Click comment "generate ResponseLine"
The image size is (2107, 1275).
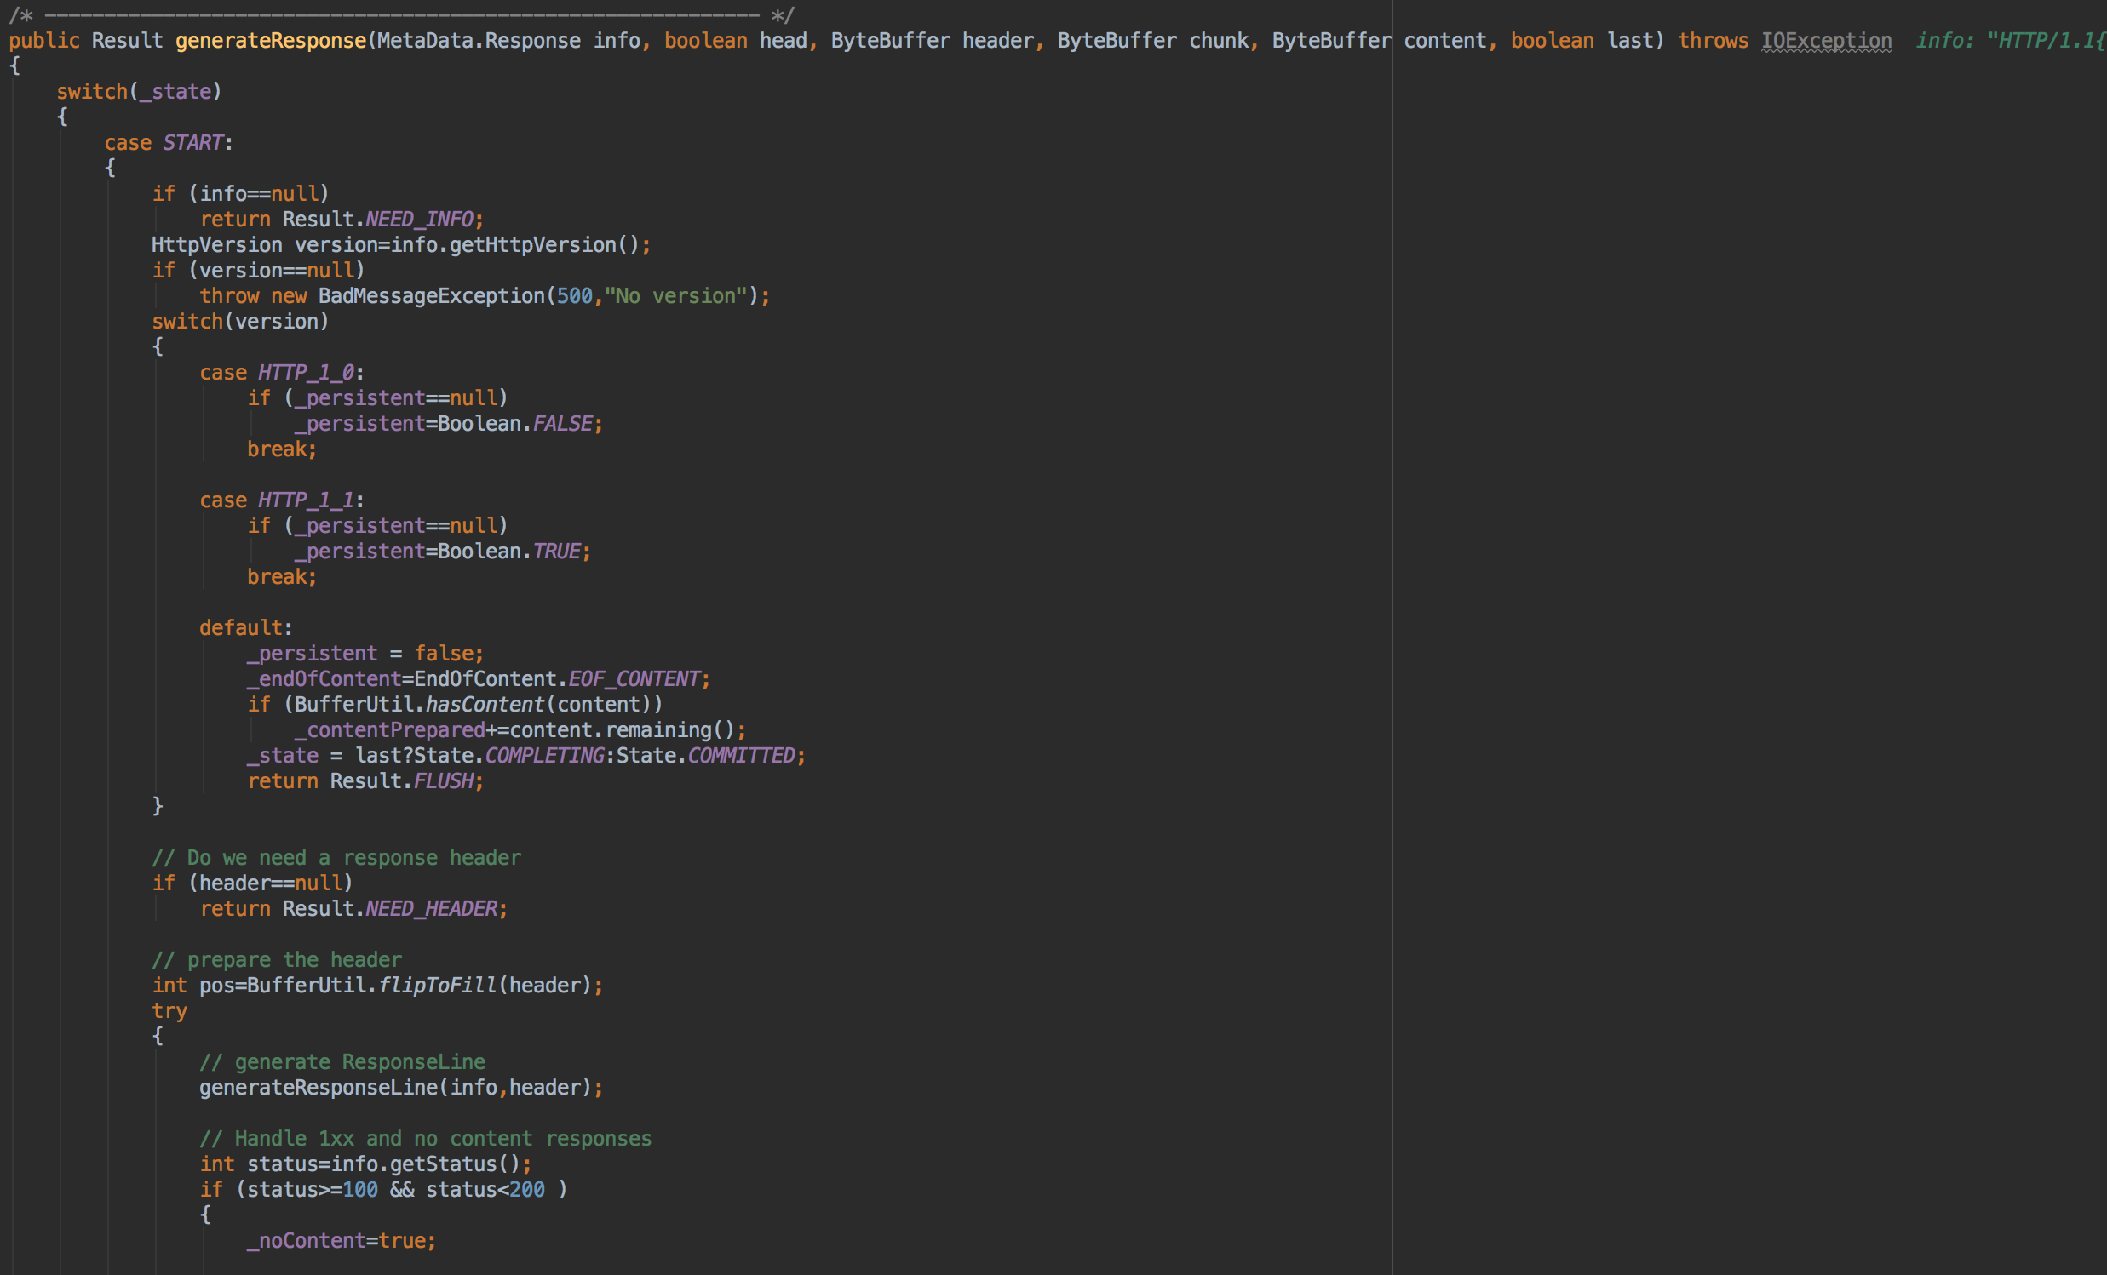tap(342, 1062)
